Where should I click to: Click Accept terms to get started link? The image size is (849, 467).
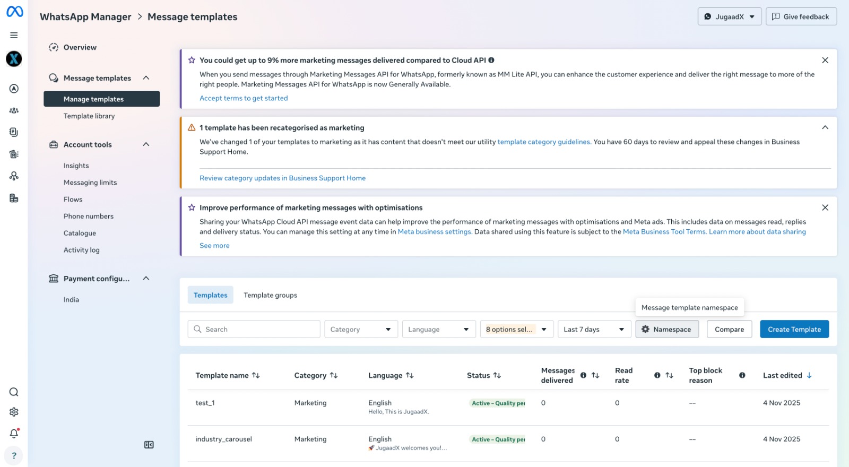244,98
